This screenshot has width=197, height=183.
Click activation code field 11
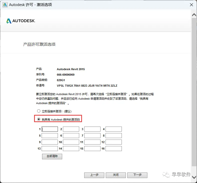tap(92, 142)
